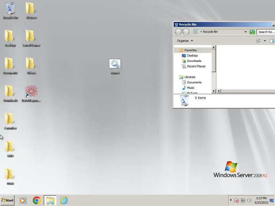Open Desktop under Favorites
Screen dimensions: 275x206
tap(192, 56)
